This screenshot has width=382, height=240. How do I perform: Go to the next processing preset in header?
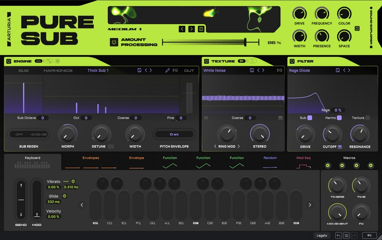[x=191, y=29]
